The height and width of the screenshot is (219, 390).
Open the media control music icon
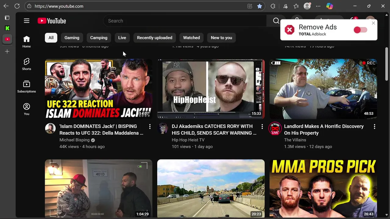pos(285,6)
